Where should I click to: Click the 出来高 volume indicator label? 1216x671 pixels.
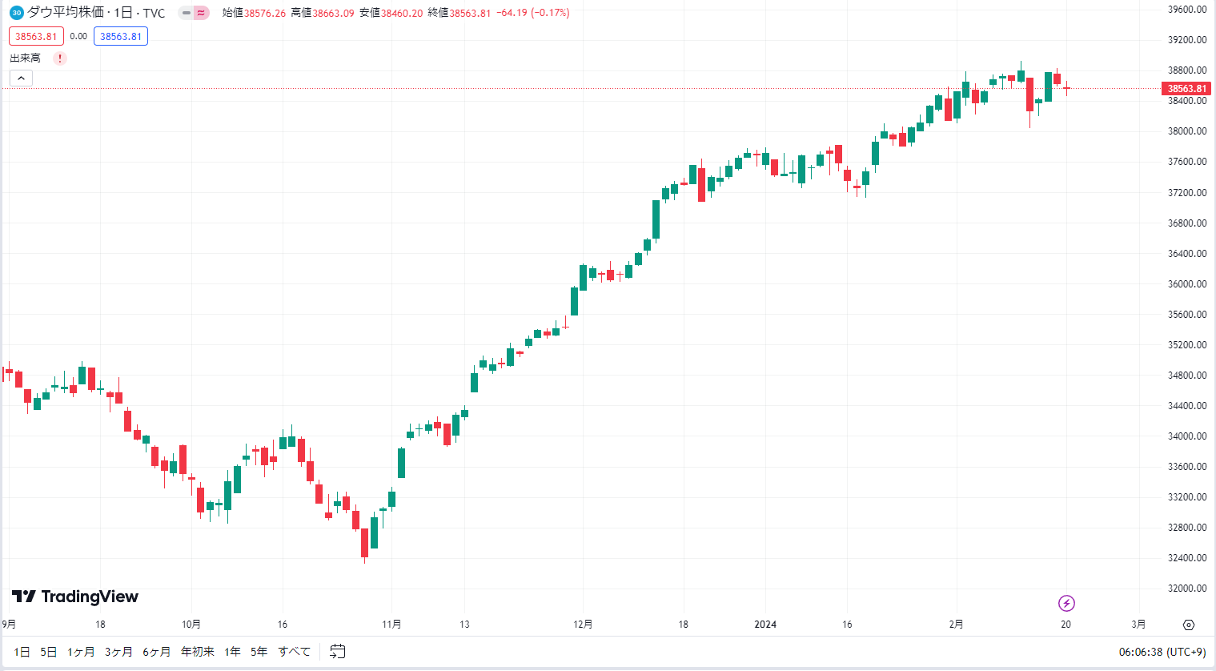click(x=25, y=58)
